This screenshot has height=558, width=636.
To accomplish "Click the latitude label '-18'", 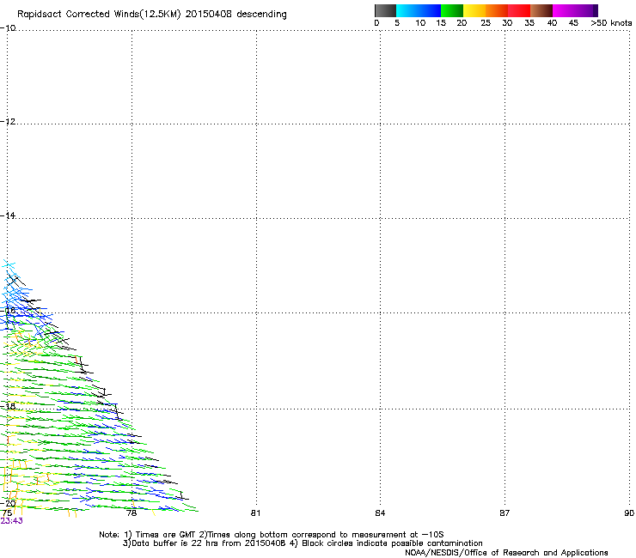I will [x=8, y=406].
